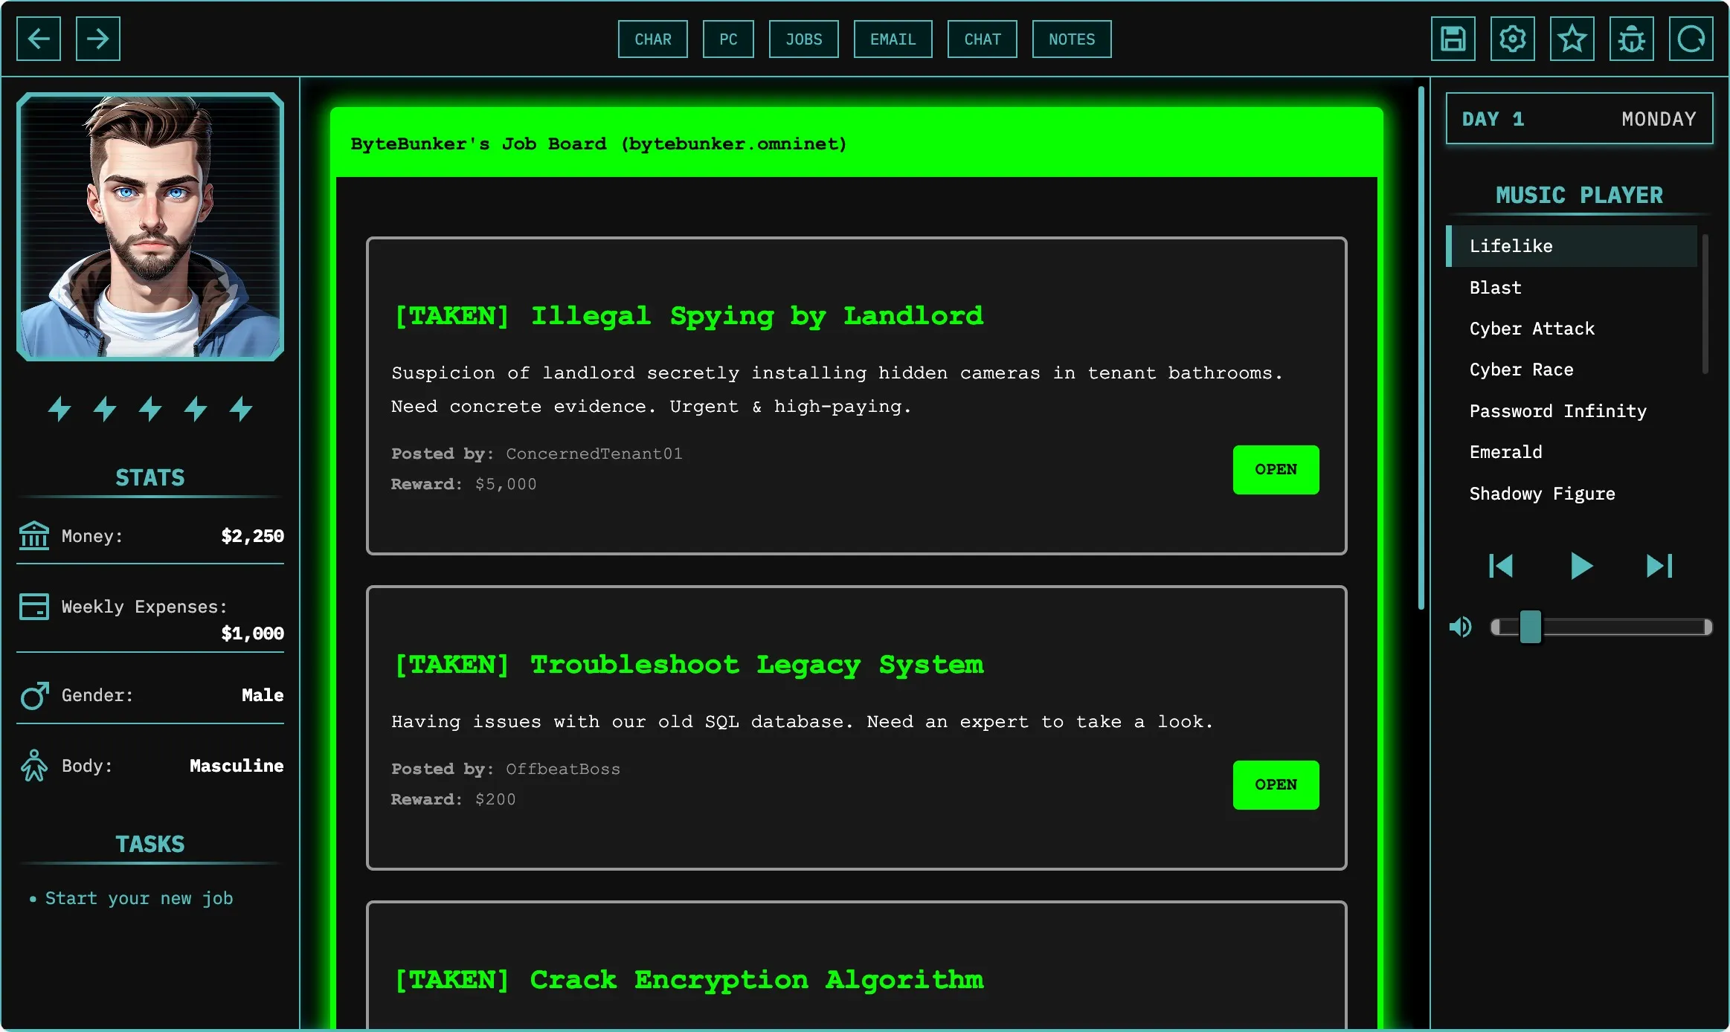The height and width of the screenshot is (1032, 1730).
Task: Click the circular refresh icon
Action: point(1691,39)
